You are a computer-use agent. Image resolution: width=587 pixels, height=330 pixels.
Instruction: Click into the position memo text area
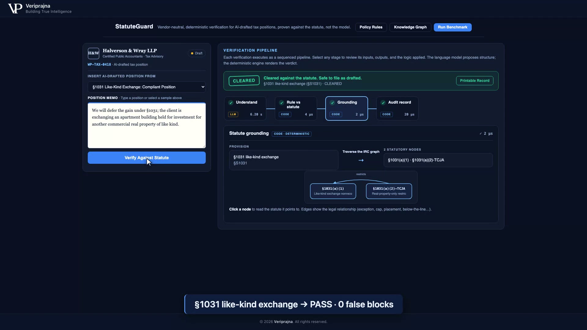click(x=147, y=125)
